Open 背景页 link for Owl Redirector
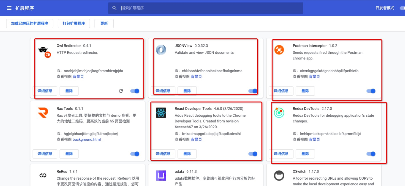Screen dimensions: 405x186 coord(78,77)
